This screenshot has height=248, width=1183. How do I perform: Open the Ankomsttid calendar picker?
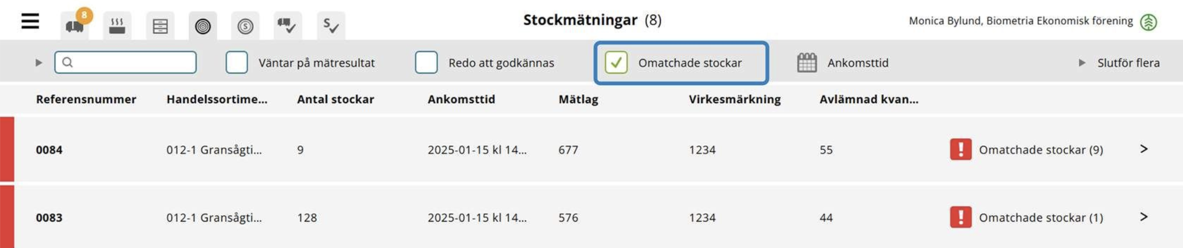click(x=807, y=62)
